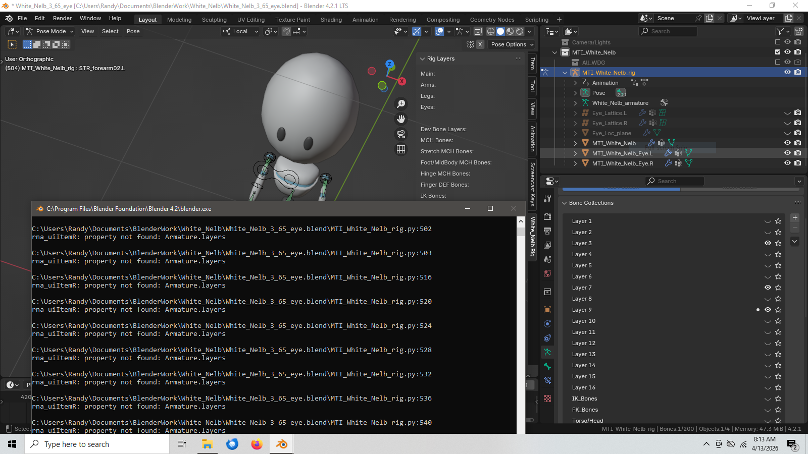Click the pan hand viewport gizmo
The image size is (808, 454).
(x=401, y=119)
